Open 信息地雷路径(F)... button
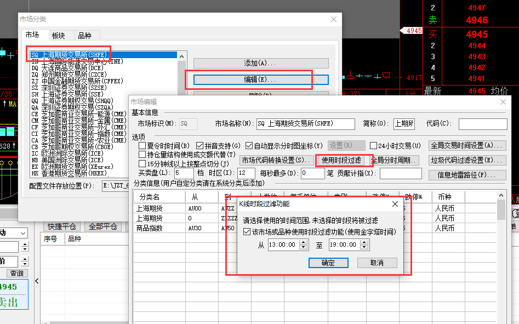 [467, 175]
